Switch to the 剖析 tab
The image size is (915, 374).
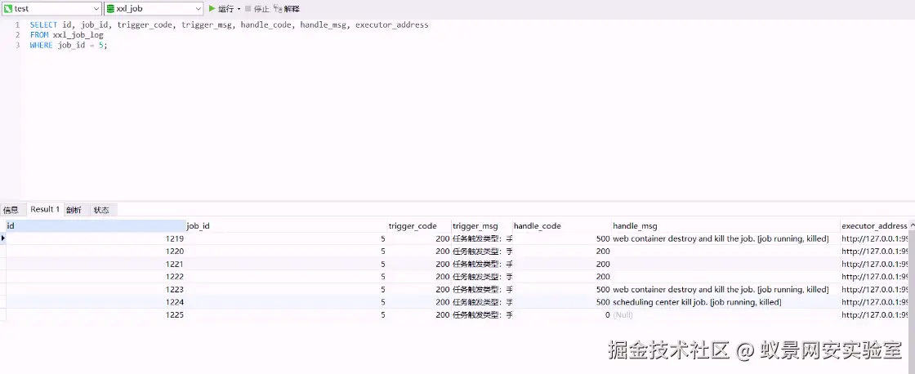[x=74, y=210]
